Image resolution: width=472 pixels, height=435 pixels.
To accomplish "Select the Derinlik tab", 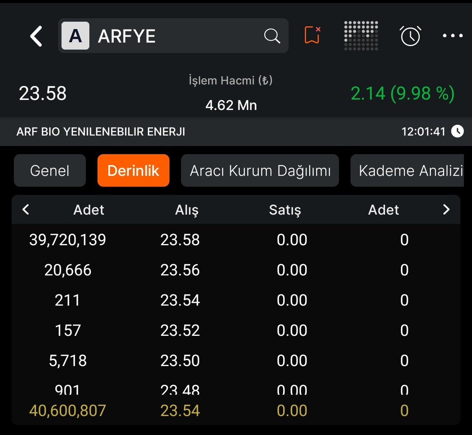I will pos(133,170).
